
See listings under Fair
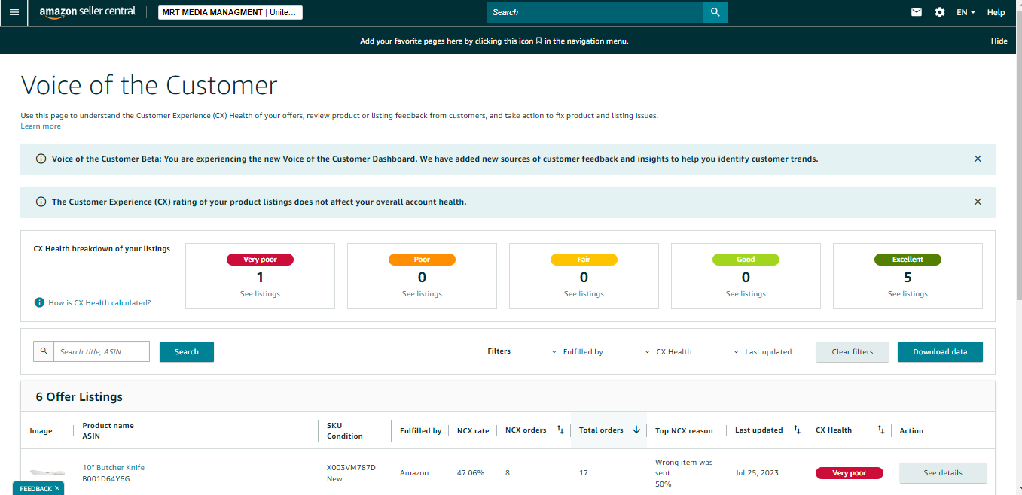pos(584,294)
